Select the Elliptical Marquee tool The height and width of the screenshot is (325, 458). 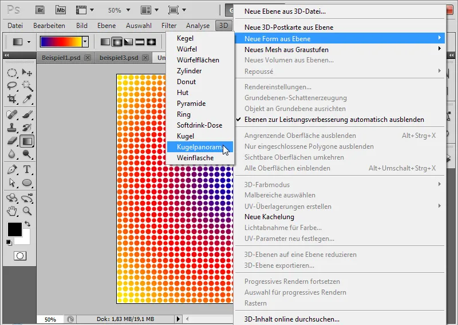click(12, 73)
